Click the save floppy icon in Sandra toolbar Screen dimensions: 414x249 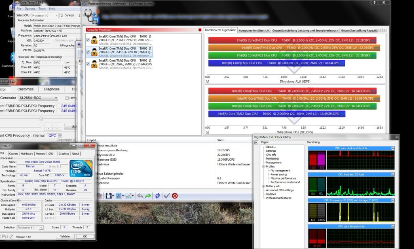(108, 196)
